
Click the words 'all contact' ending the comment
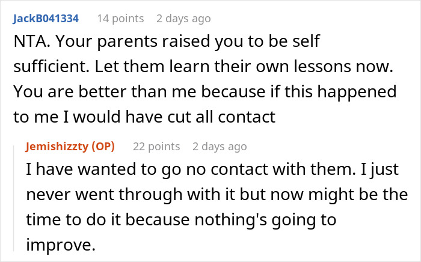click(x=241, y=117)
